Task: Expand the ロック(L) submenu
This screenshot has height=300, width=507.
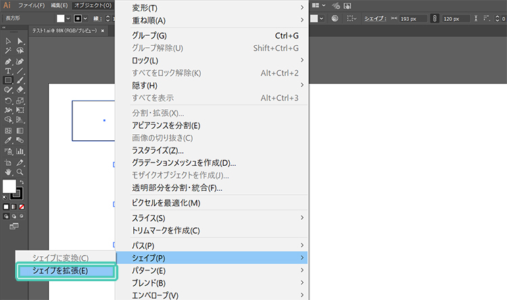Action: coord(212,60)
